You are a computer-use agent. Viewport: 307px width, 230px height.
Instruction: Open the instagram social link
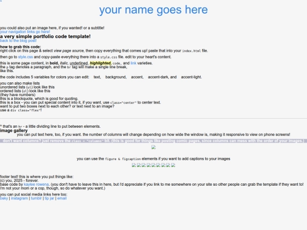(19, 198)
